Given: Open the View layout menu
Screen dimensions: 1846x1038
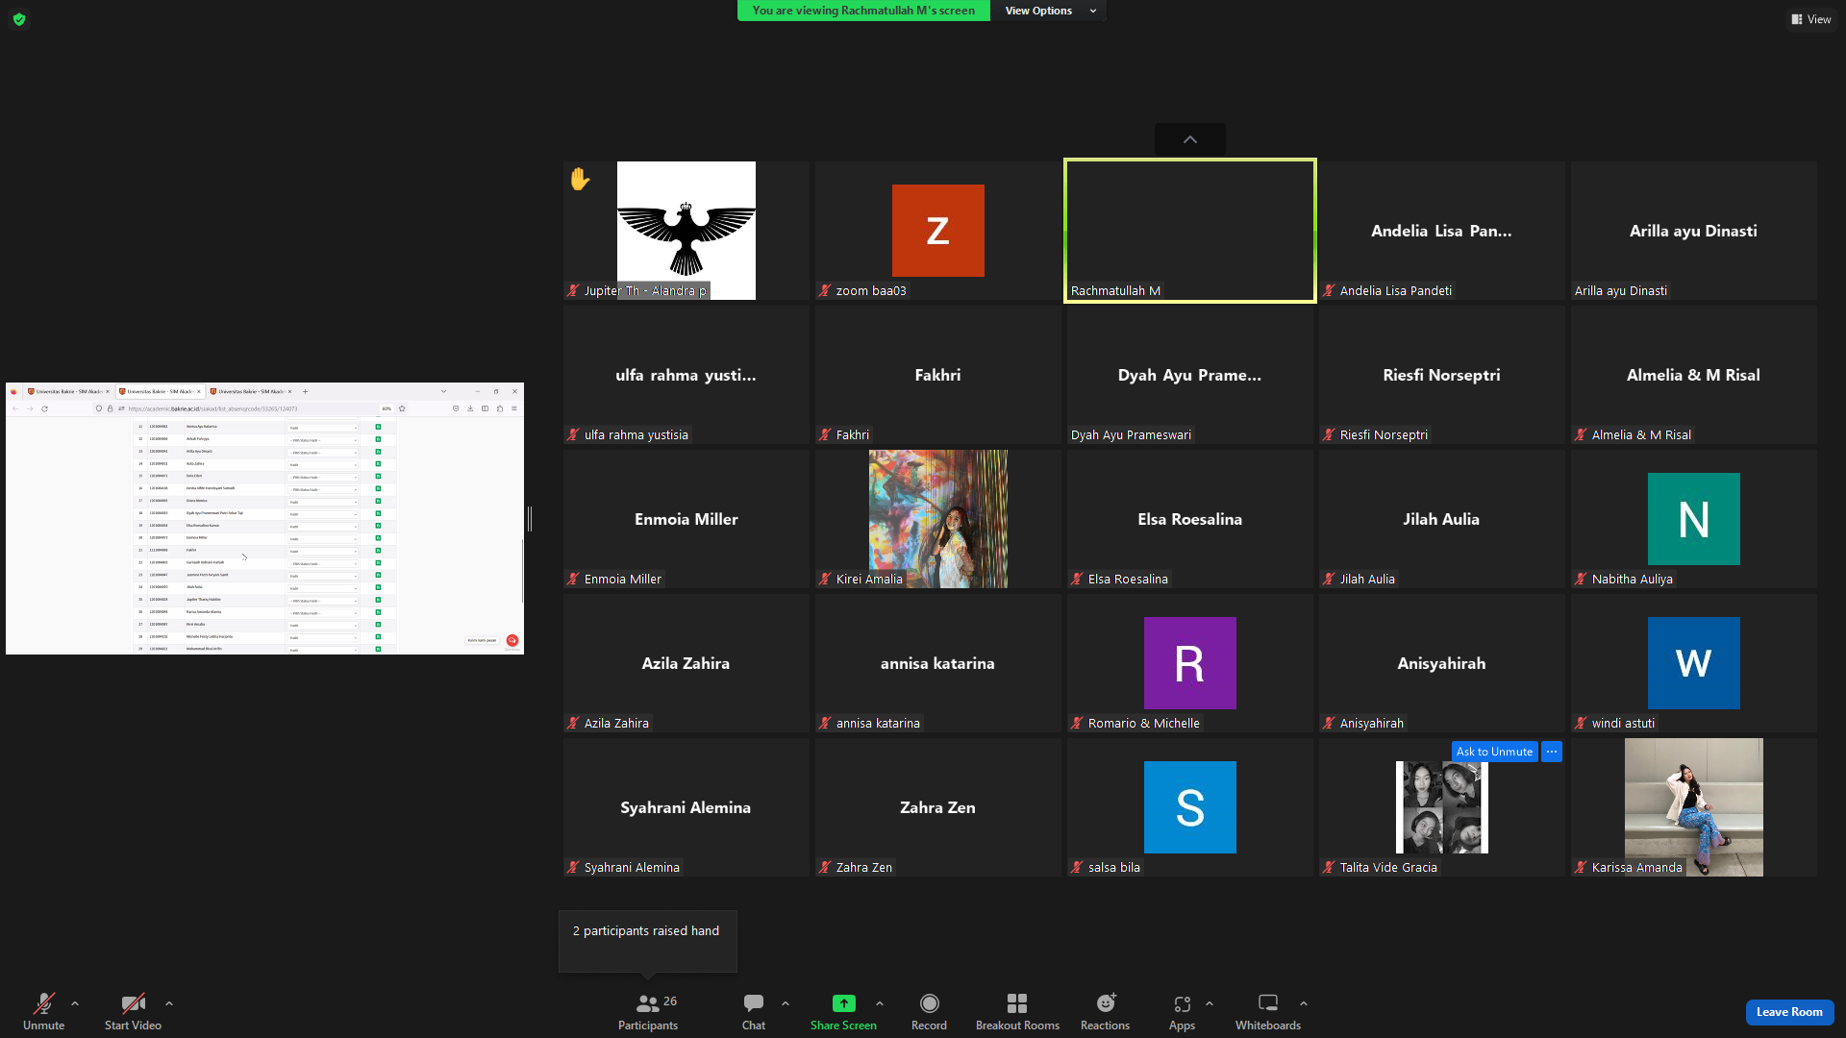Looking at the screenshot, I should tap(1811, 19).
